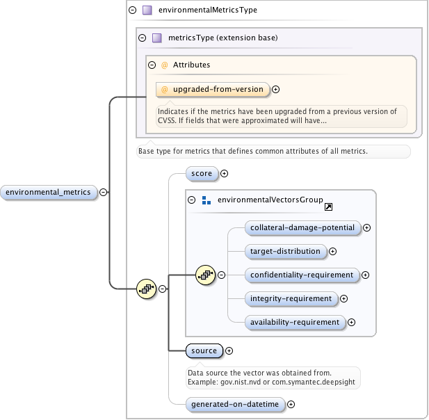
Task: Expand the score element plus button
Action: point(224,173)
